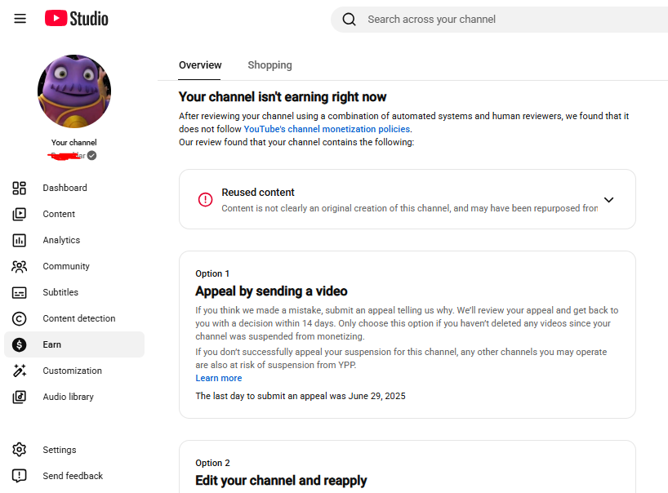The height and width of the screenshot is (493, 668).
Task: Click 'Edit your channel and reapply' heading
Action: [281, 480]
